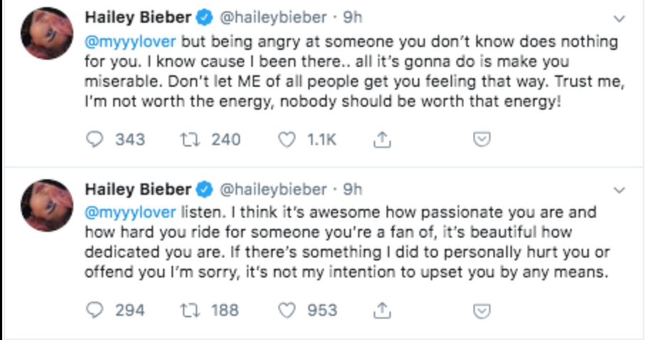Click the @haileybieber handle on second tweet
Image resolution: width=645 pixels, height=340 pixels.
click(x=272, y=188)
